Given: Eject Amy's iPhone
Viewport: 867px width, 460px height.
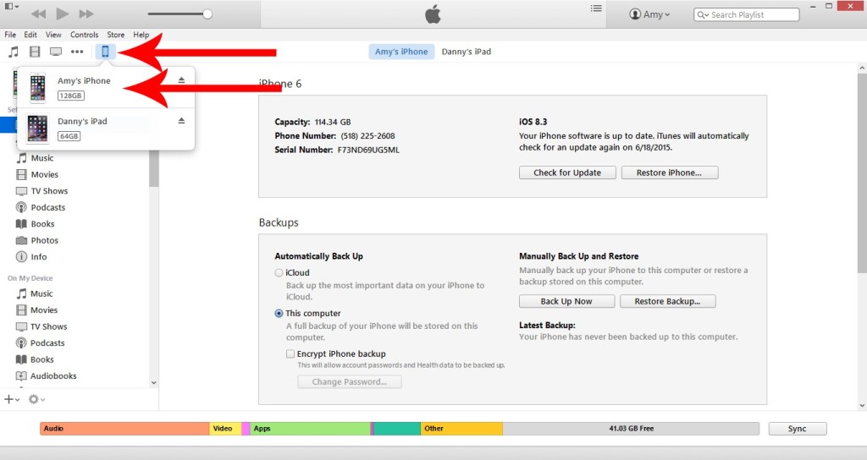Looking at the screenshot, I should click(181, 80).
